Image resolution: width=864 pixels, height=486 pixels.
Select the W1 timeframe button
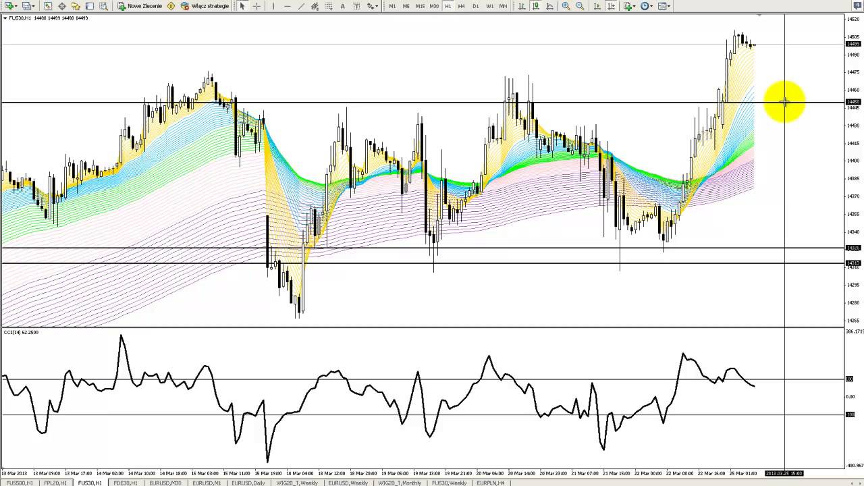pyautogui.click(x=490, y=6)
